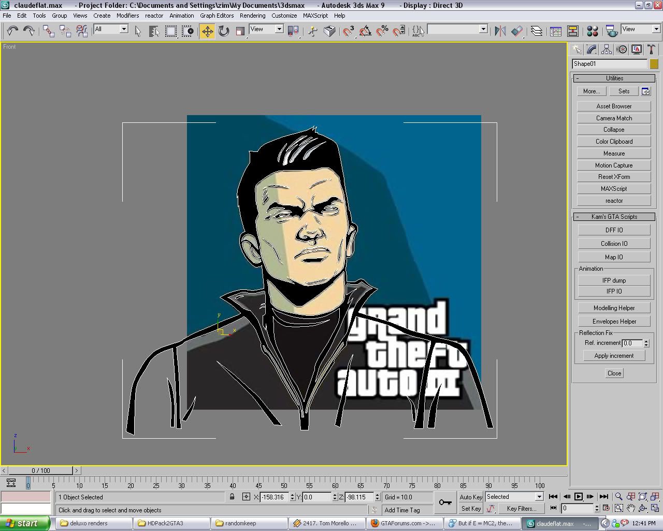Activate the Select and Link tool
This screenshot has height=531, width=663.
click(x=49, y=31)
